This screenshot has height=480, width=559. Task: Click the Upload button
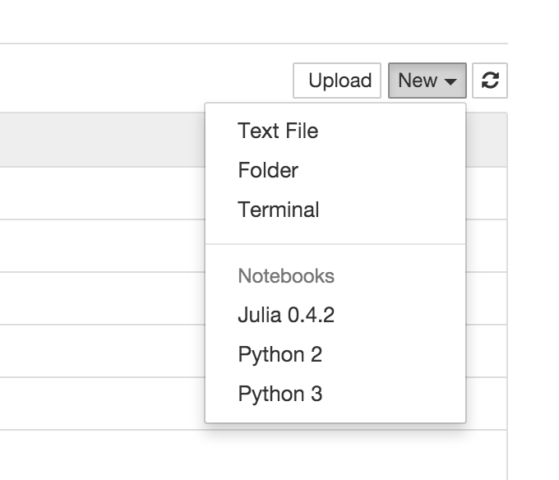[x=337, y=81]
